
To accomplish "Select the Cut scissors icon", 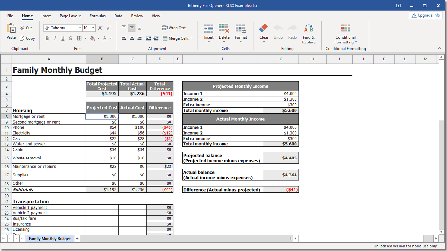I will point(22,28).
